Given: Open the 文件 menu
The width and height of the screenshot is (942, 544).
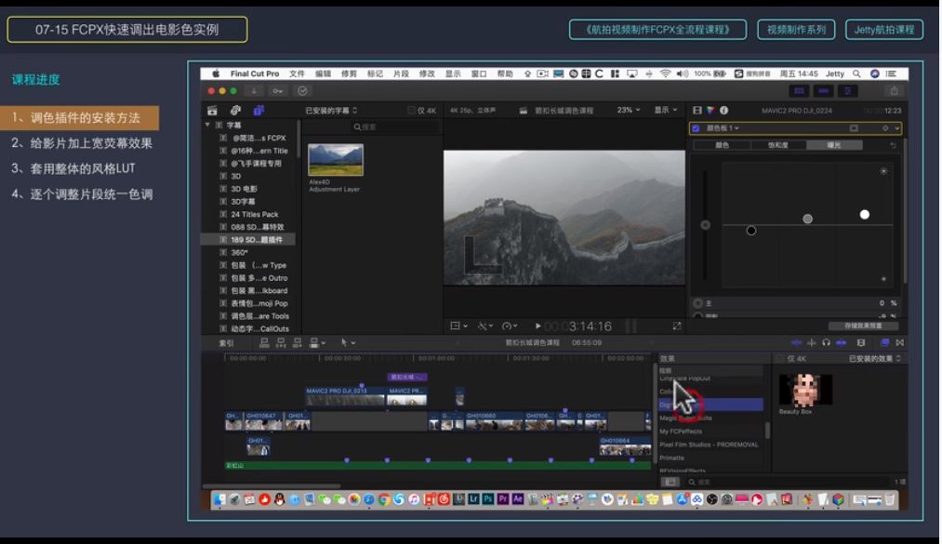Looking at the screenshot, I should (x=297, y=73).
